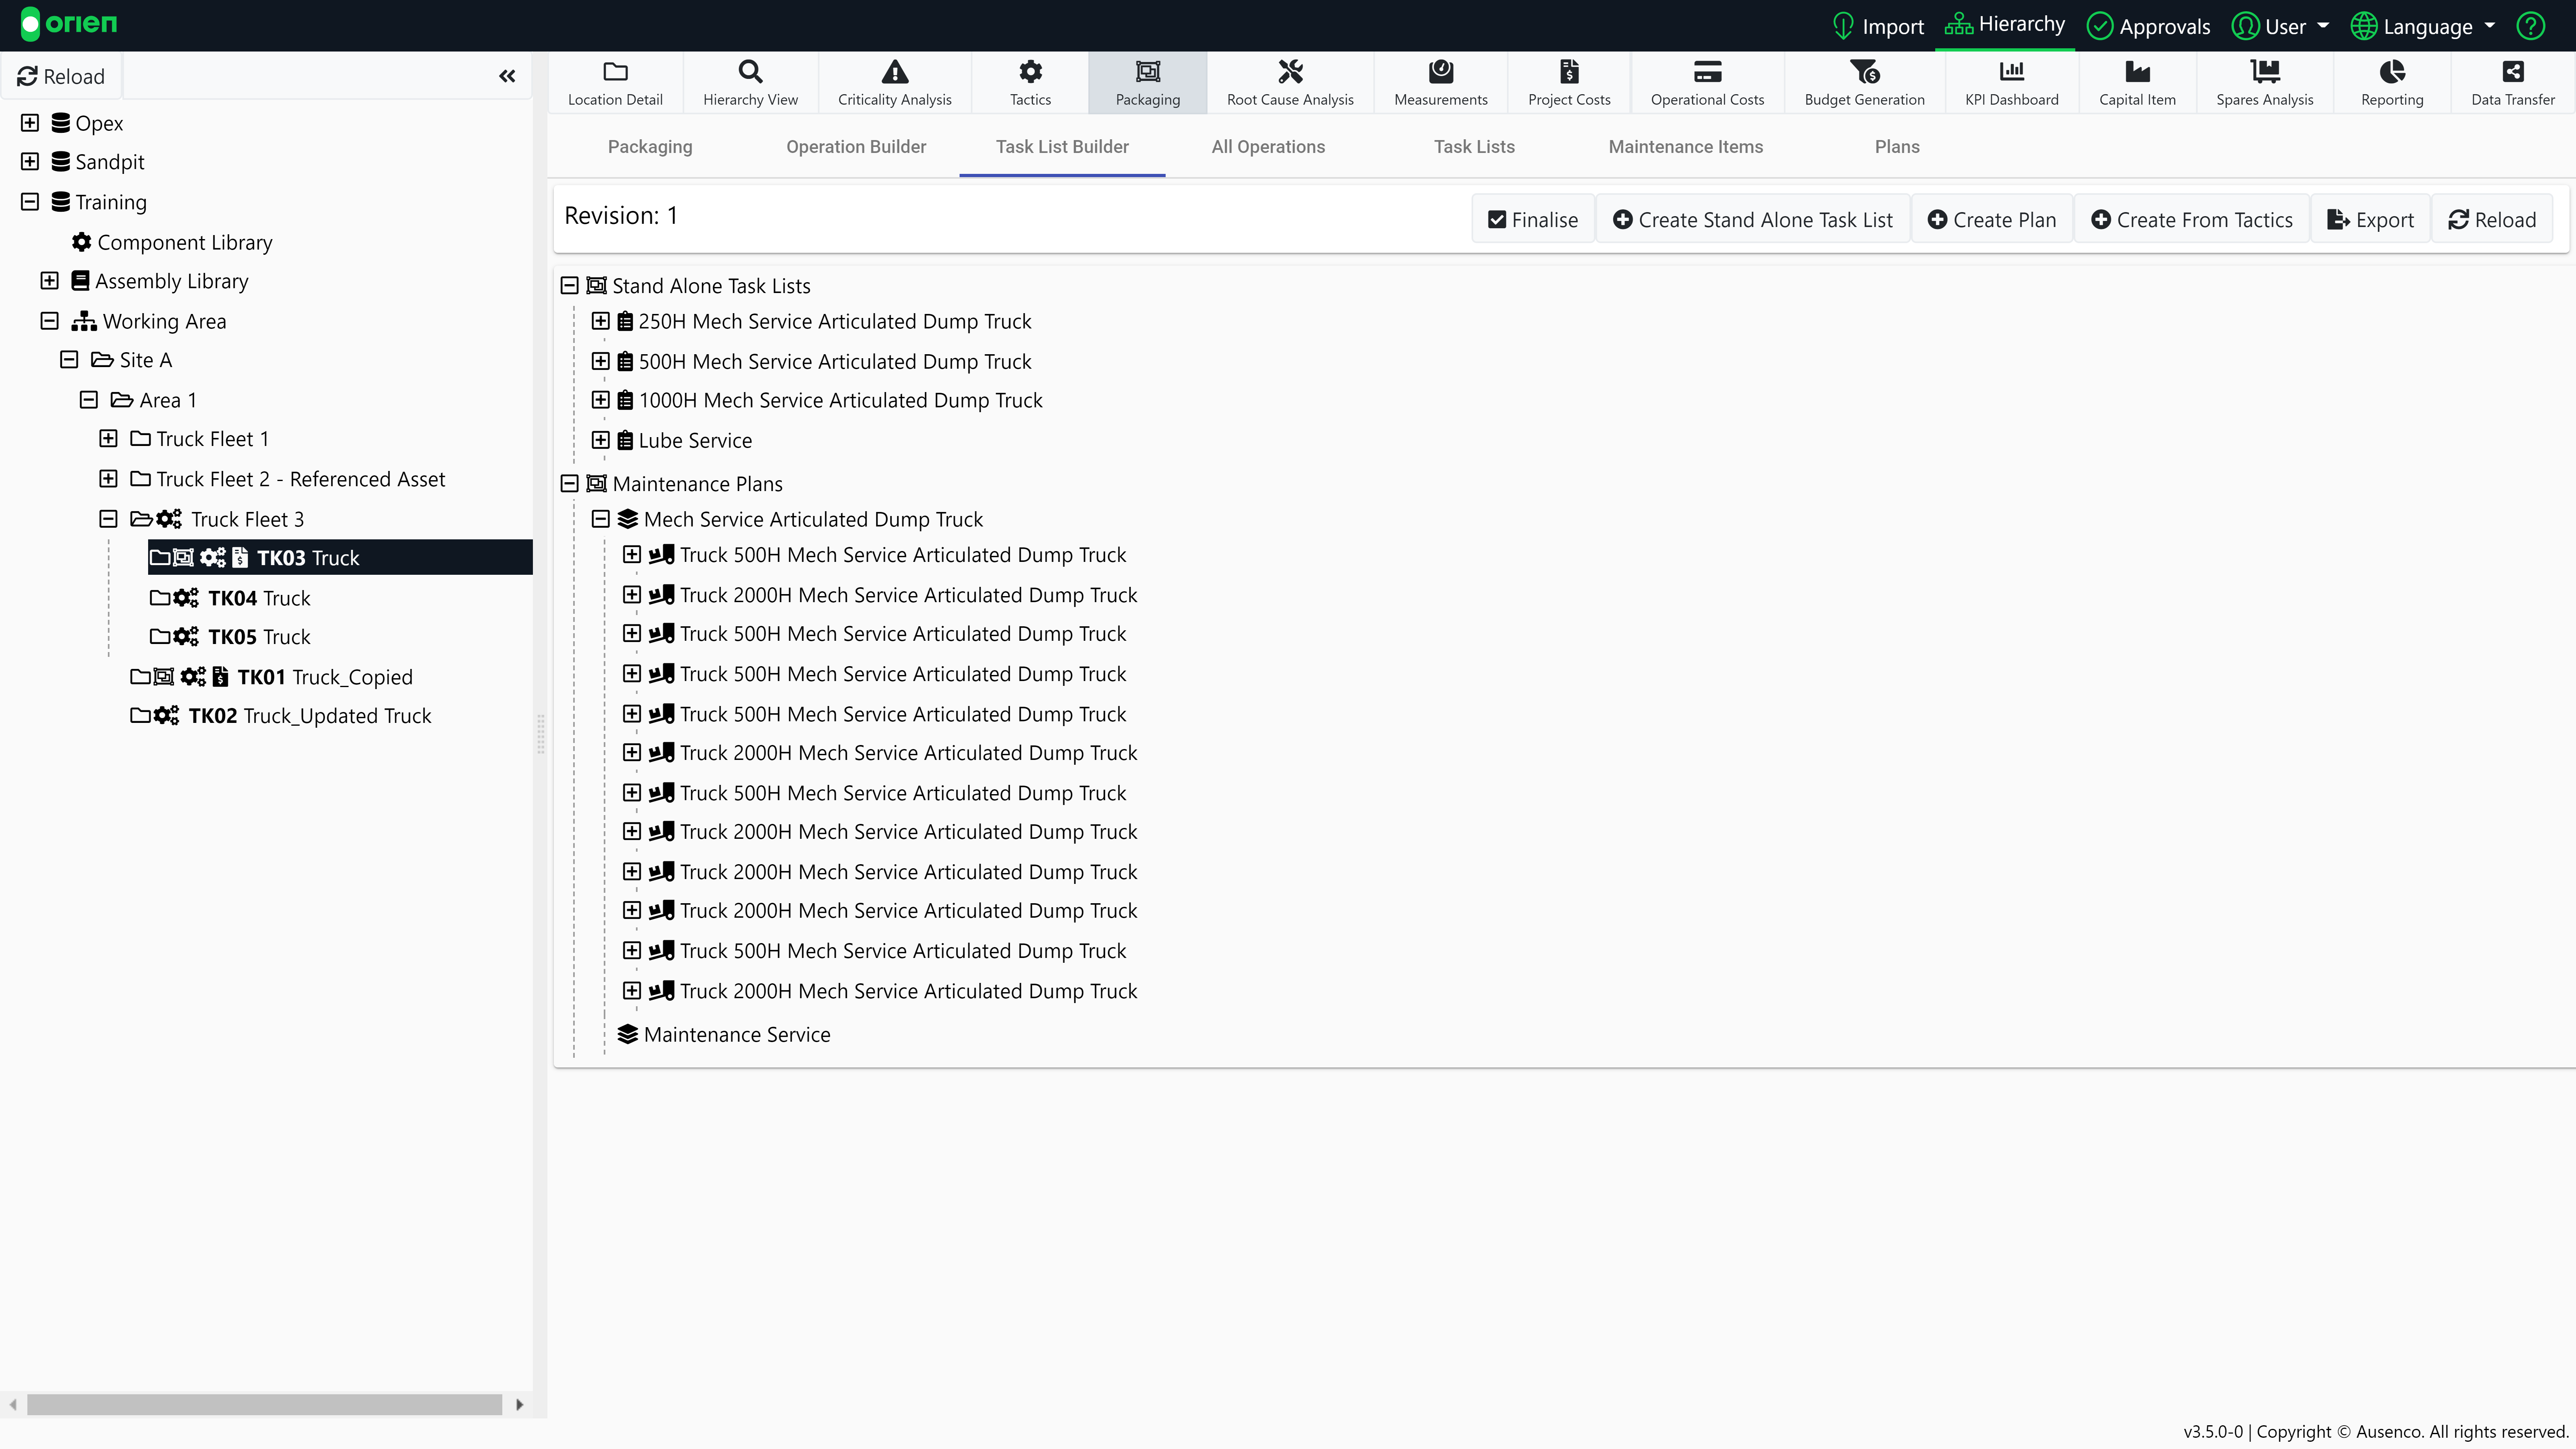This screenshot has height=1449, width=2576.
Task: Switch to the All Operations tab
Action: coord(1268,147)
